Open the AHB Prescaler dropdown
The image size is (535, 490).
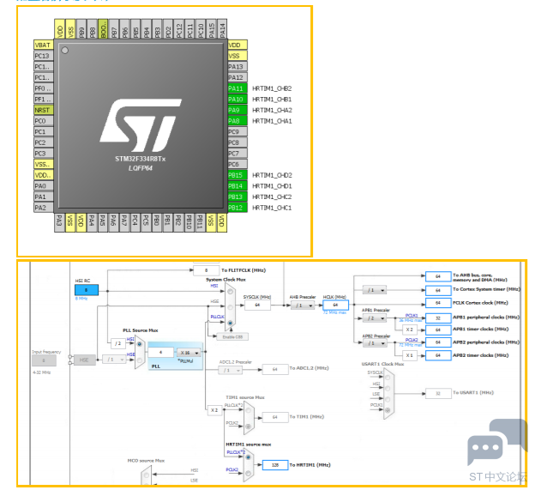click(303, 305)
